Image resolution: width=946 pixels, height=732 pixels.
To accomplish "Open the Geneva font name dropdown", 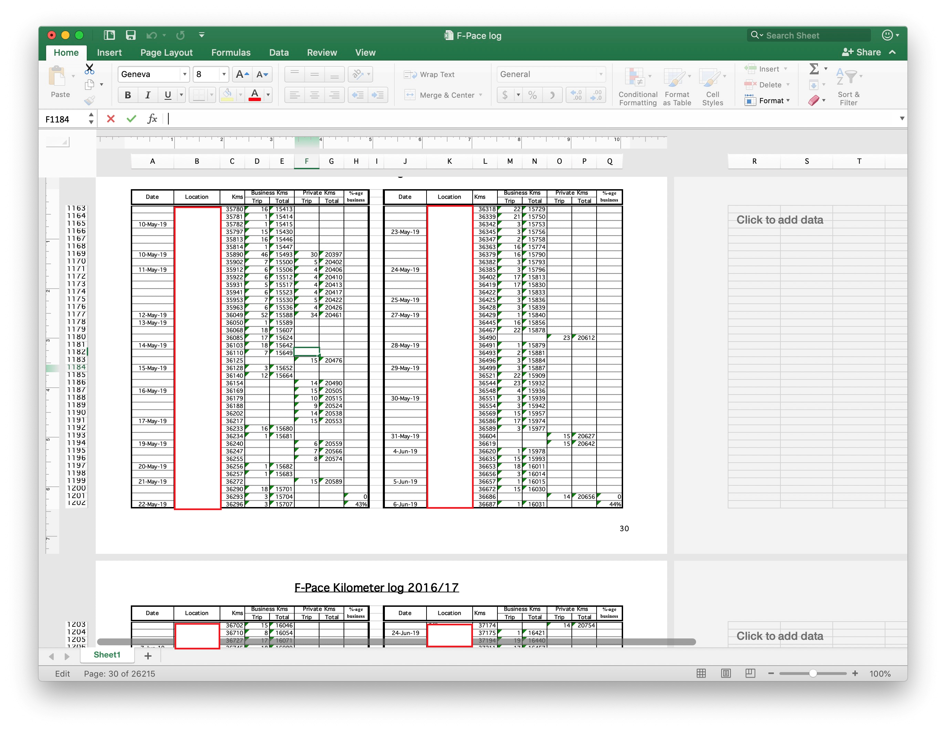I will [185, 74].
